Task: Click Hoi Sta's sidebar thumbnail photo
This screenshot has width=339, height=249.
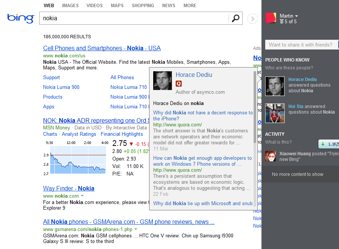Action: (275, 113)
